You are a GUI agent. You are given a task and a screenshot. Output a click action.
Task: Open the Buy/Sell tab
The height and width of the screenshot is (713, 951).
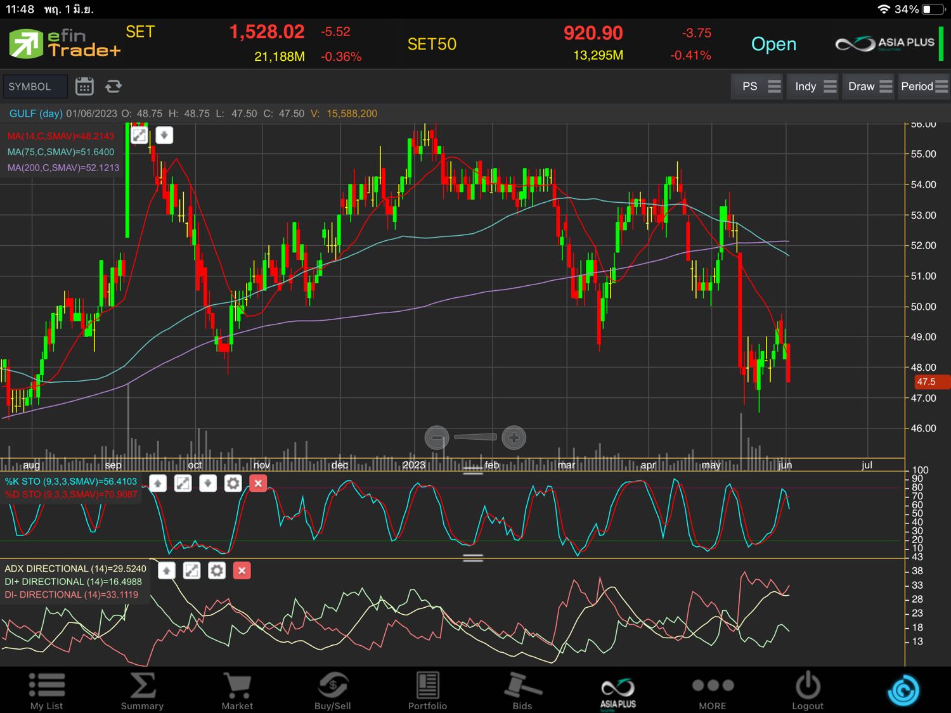coord(332,691)
